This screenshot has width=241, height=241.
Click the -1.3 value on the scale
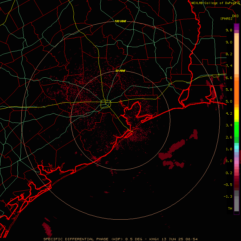pos(228,197)
